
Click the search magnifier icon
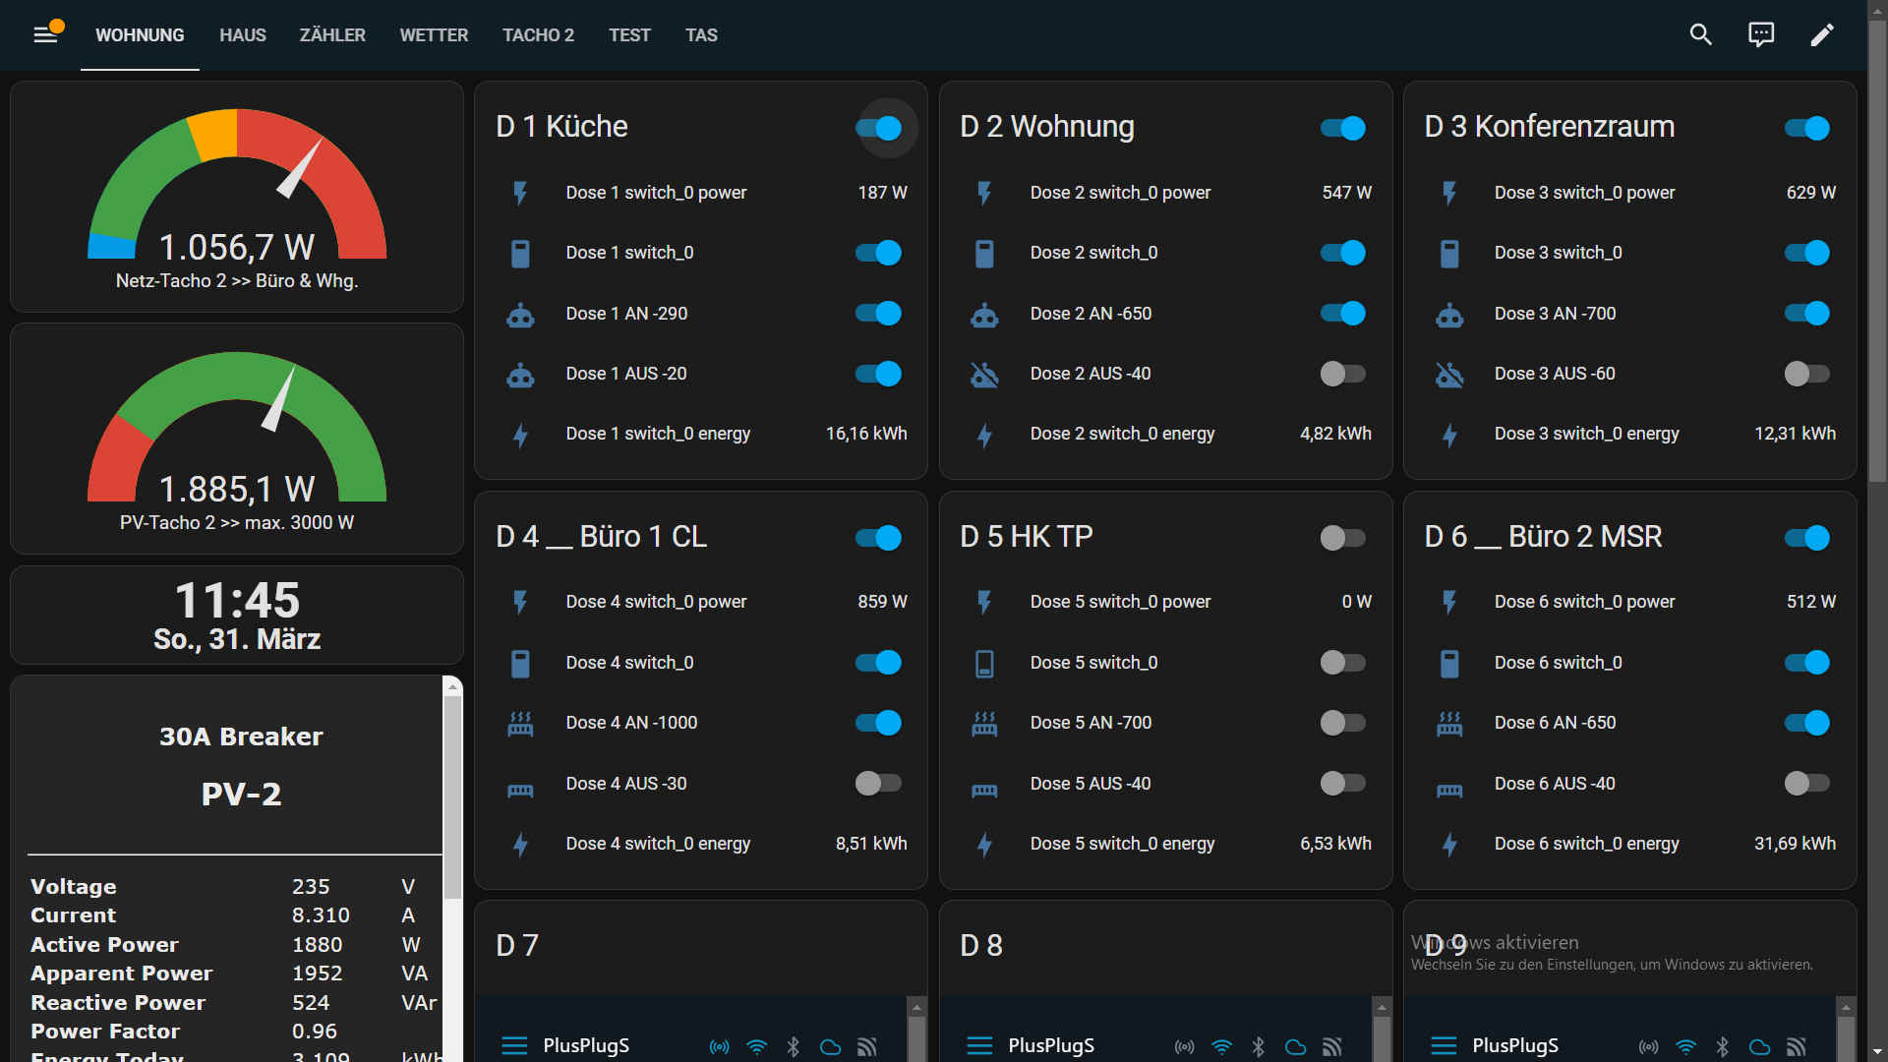[x=1700, y=35]
